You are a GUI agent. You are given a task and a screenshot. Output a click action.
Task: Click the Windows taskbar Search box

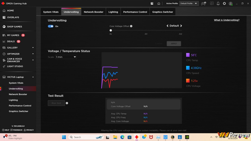coord(86,137)
